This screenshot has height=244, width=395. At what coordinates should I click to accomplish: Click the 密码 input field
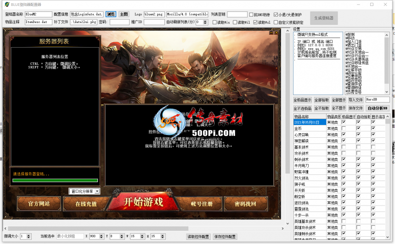click(x=119, y=22)
